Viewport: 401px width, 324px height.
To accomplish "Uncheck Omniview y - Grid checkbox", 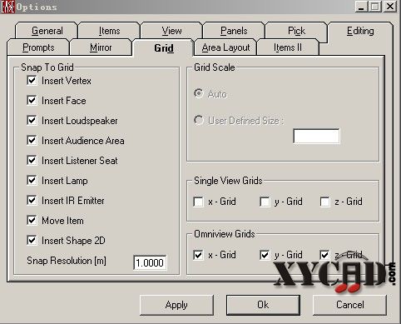I will [x=265, y=255].
